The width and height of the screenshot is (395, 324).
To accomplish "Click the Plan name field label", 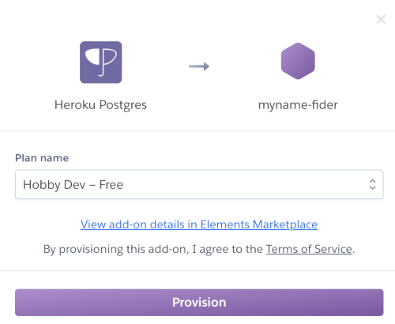I will [x=42, y=158].
